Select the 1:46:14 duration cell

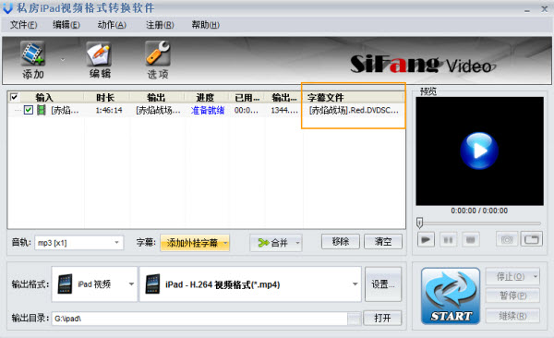109,110
